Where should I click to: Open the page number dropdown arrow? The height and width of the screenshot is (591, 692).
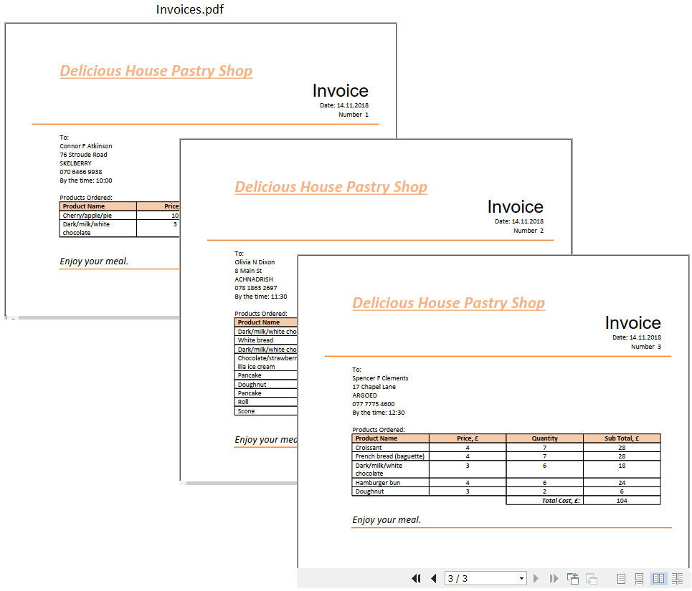pos(521,578)
